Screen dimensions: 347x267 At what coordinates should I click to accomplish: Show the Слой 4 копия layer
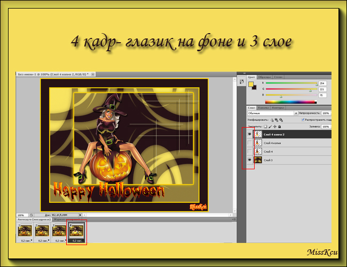(250, 143)
